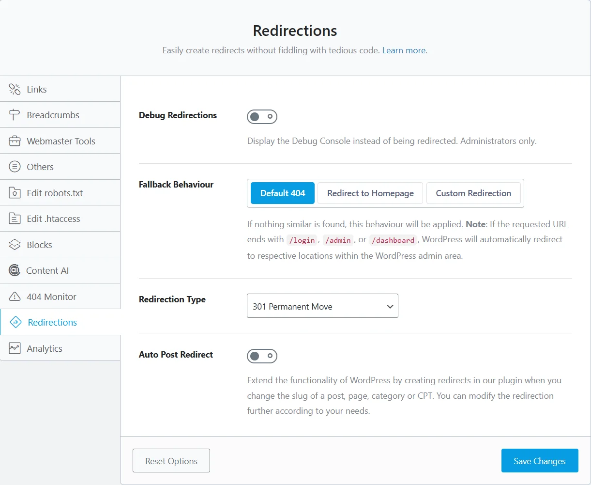591x485 pixels.
Task: Enable the Debug Redirections toggle
Action: tap(262, 116)
